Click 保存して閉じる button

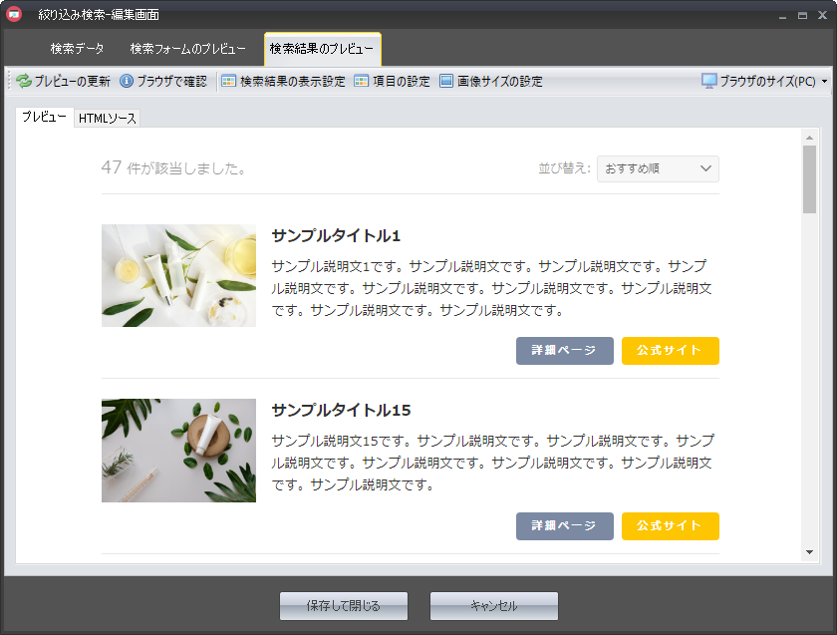(344, 606)
